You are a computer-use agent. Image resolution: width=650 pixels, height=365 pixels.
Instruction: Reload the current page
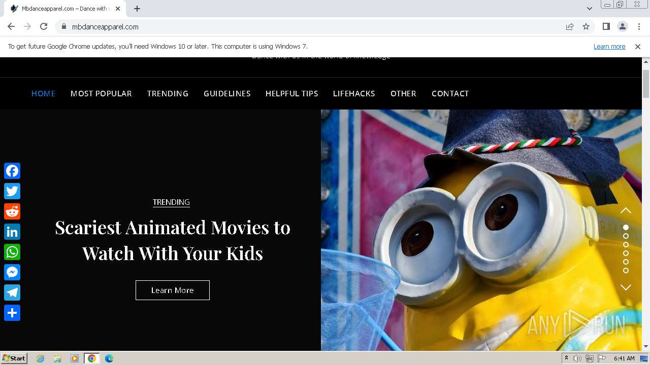[44, 26]
